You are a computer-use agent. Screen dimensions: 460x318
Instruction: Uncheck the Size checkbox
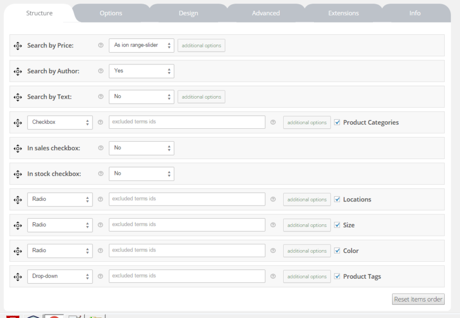tap(336, 225)
